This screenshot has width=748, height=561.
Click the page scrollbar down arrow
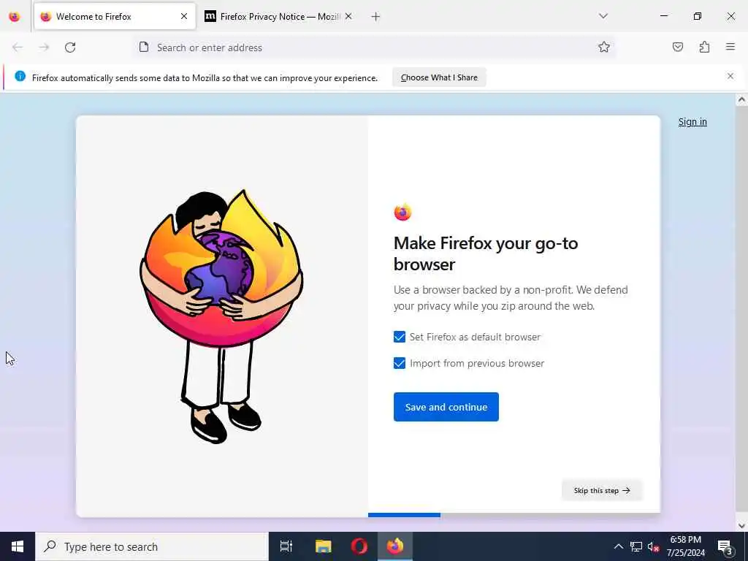click(742, 526)
